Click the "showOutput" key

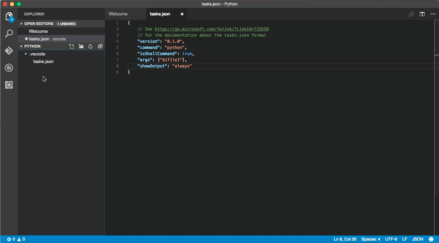click(152, 66)
